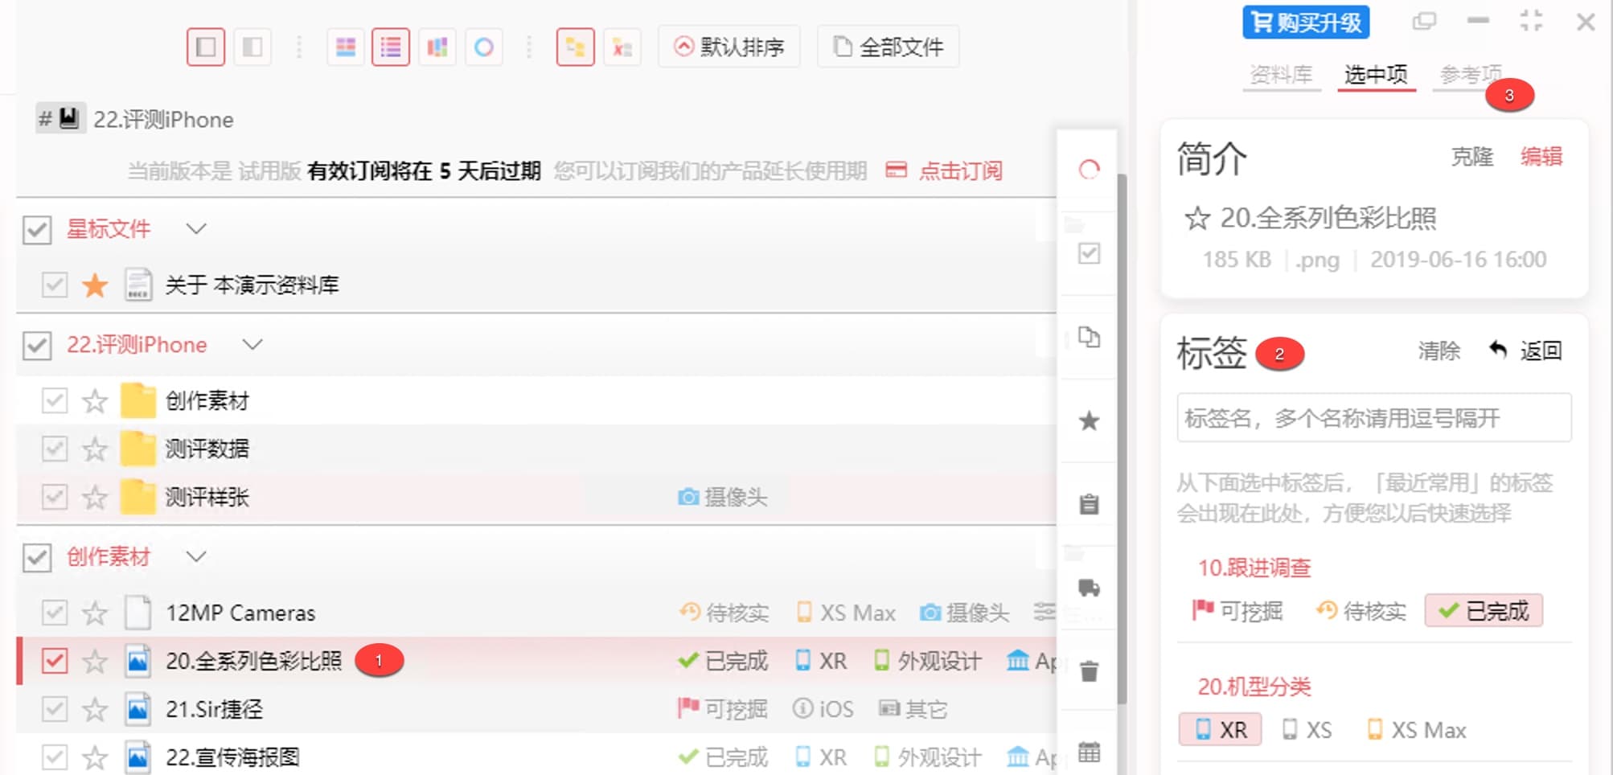
Task: Select the 待核实 tag in the tag panel
Action: pyautogui.click(x=1361, y=611)
